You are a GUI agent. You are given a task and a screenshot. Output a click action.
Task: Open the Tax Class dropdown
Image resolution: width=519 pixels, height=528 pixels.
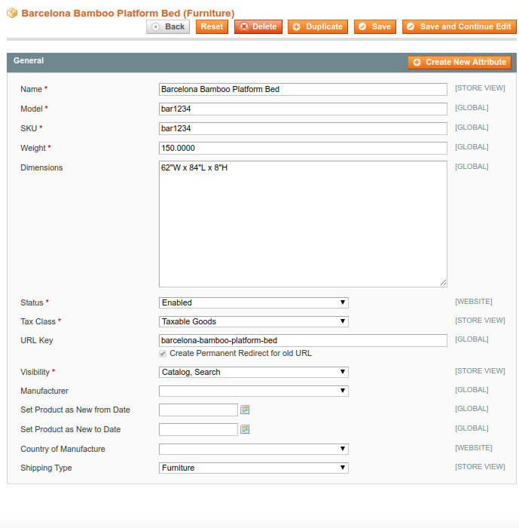[x=253, y=321]
